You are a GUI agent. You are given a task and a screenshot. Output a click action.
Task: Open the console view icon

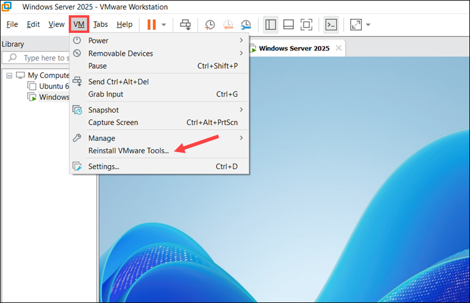tap(331, 25)
